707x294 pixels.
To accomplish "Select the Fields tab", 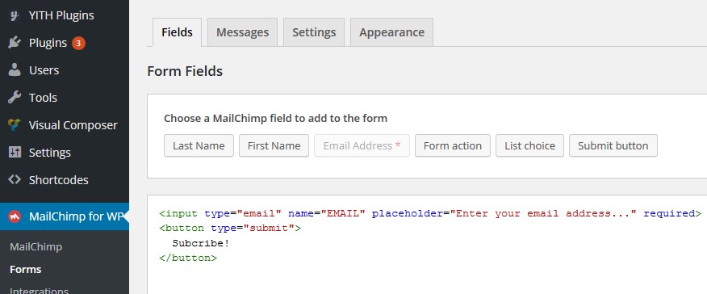I will [178, 32].
